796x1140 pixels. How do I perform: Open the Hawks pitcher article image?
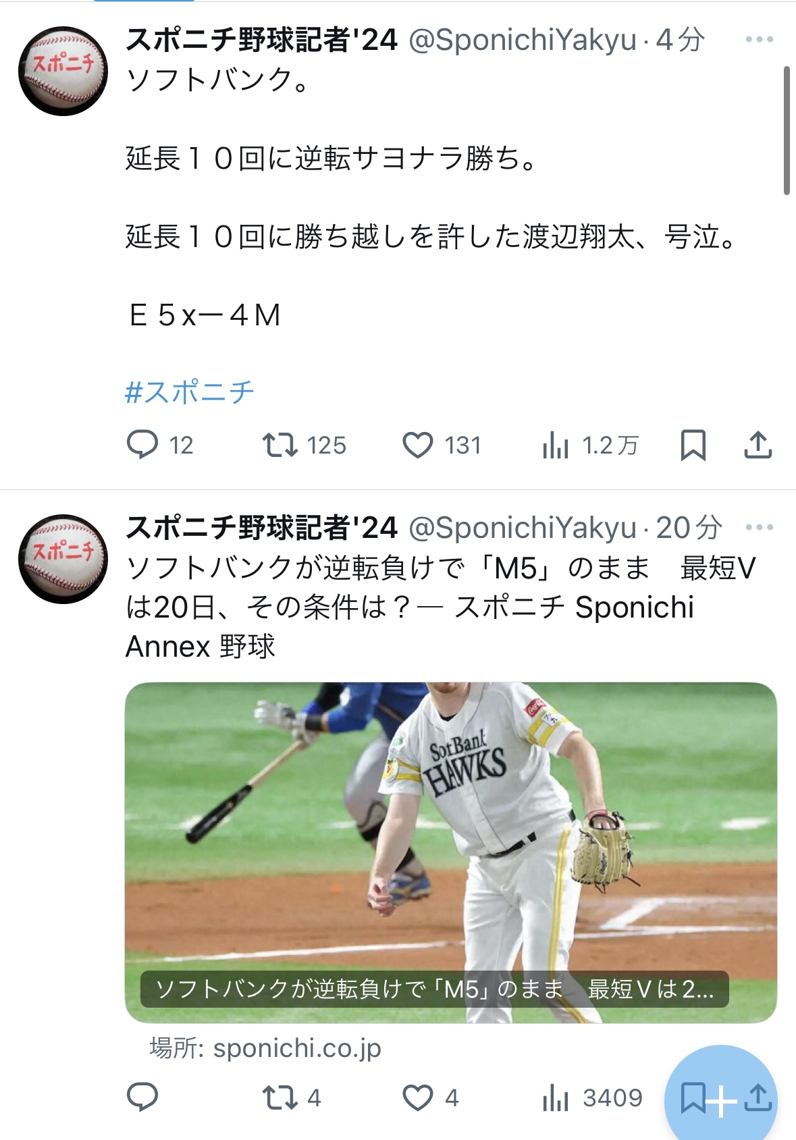coord(451,852)
